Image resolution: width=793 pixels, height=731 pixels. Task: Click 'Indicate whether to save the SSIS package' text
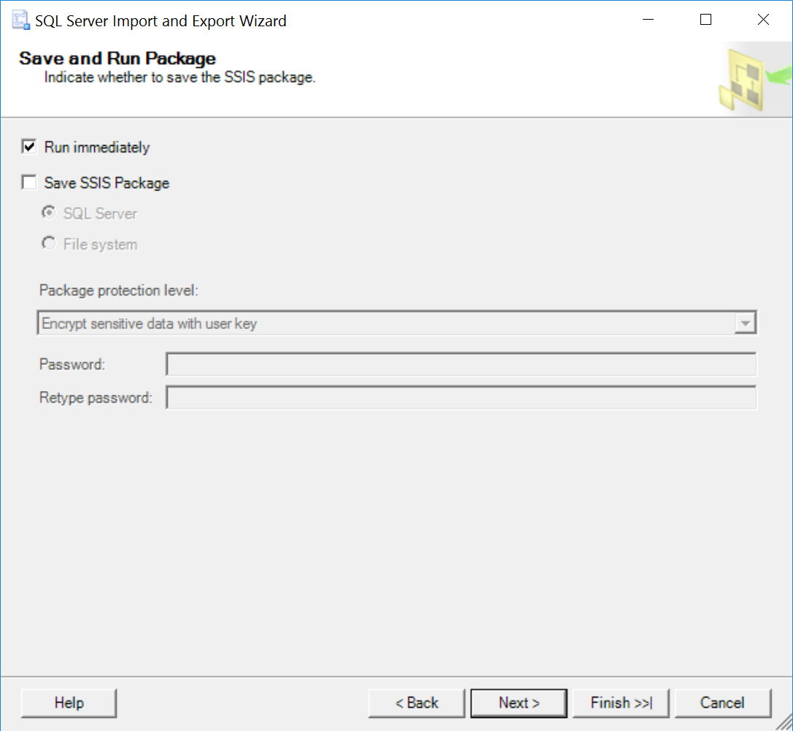click(x=179, y=77)
